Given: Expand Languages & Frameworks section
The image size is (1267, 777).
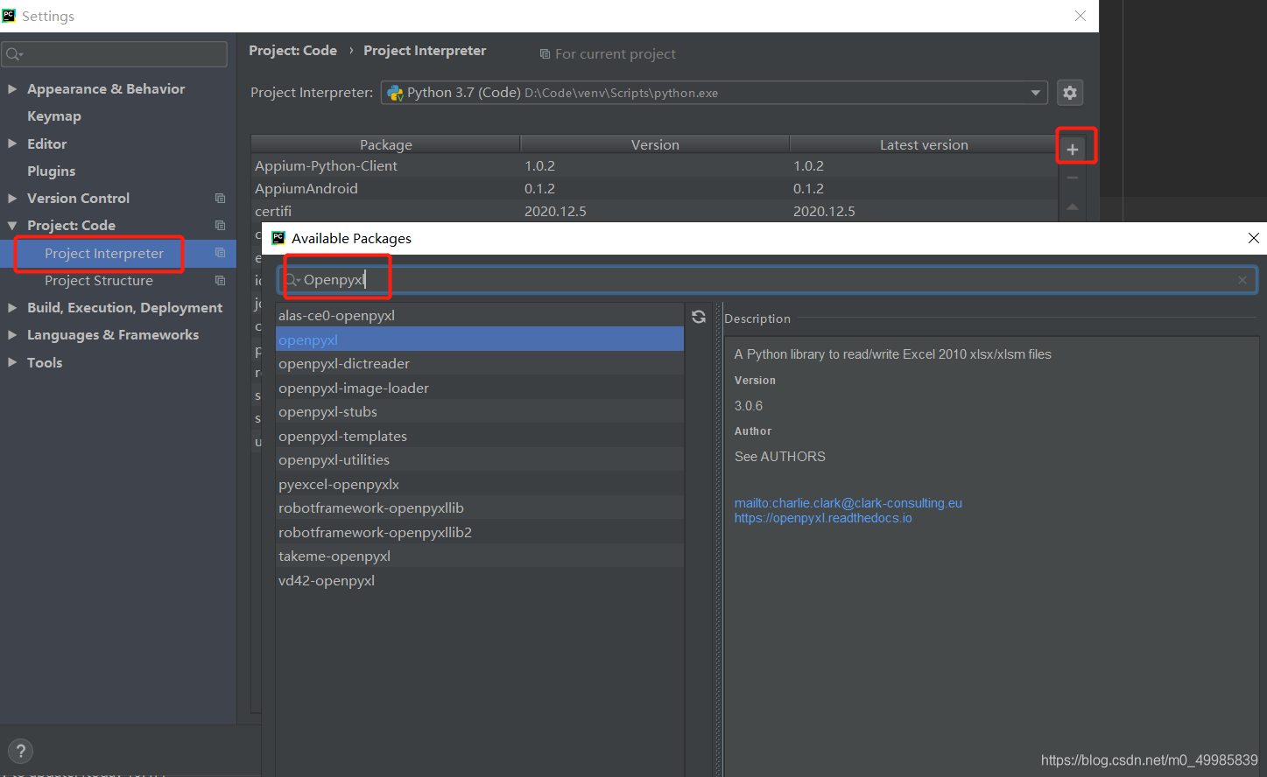Looking at the screenshot, I should [12, 335].
